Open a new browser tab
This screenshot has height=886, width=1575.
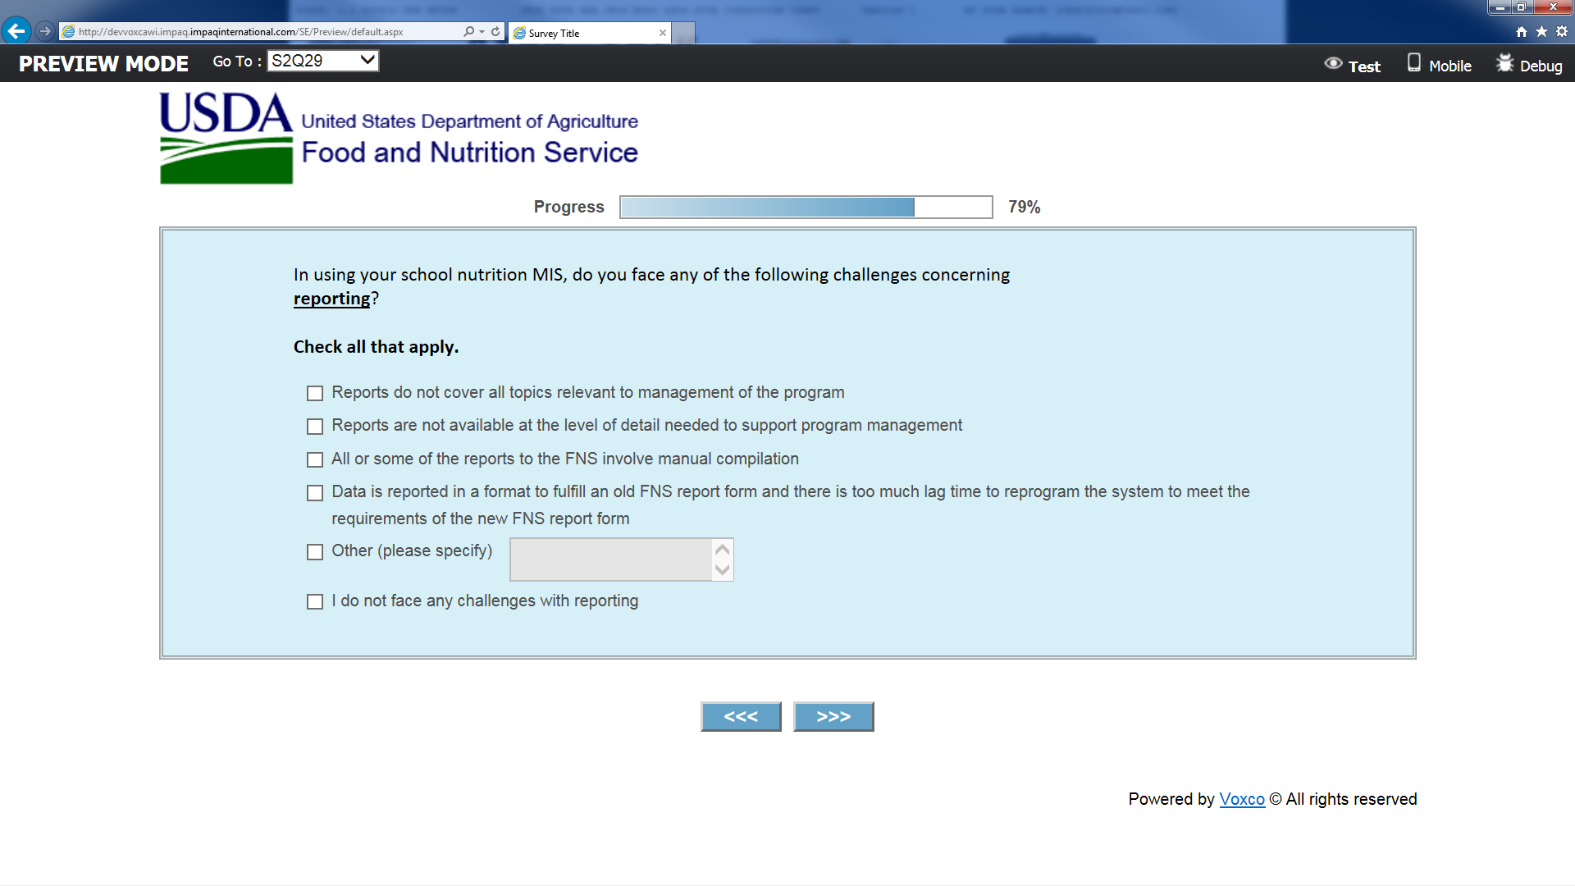click(x=683, y=33)
